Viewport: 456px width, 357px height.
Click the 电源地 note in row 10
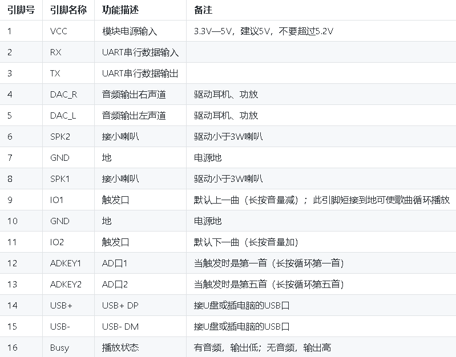coord(208,221)
